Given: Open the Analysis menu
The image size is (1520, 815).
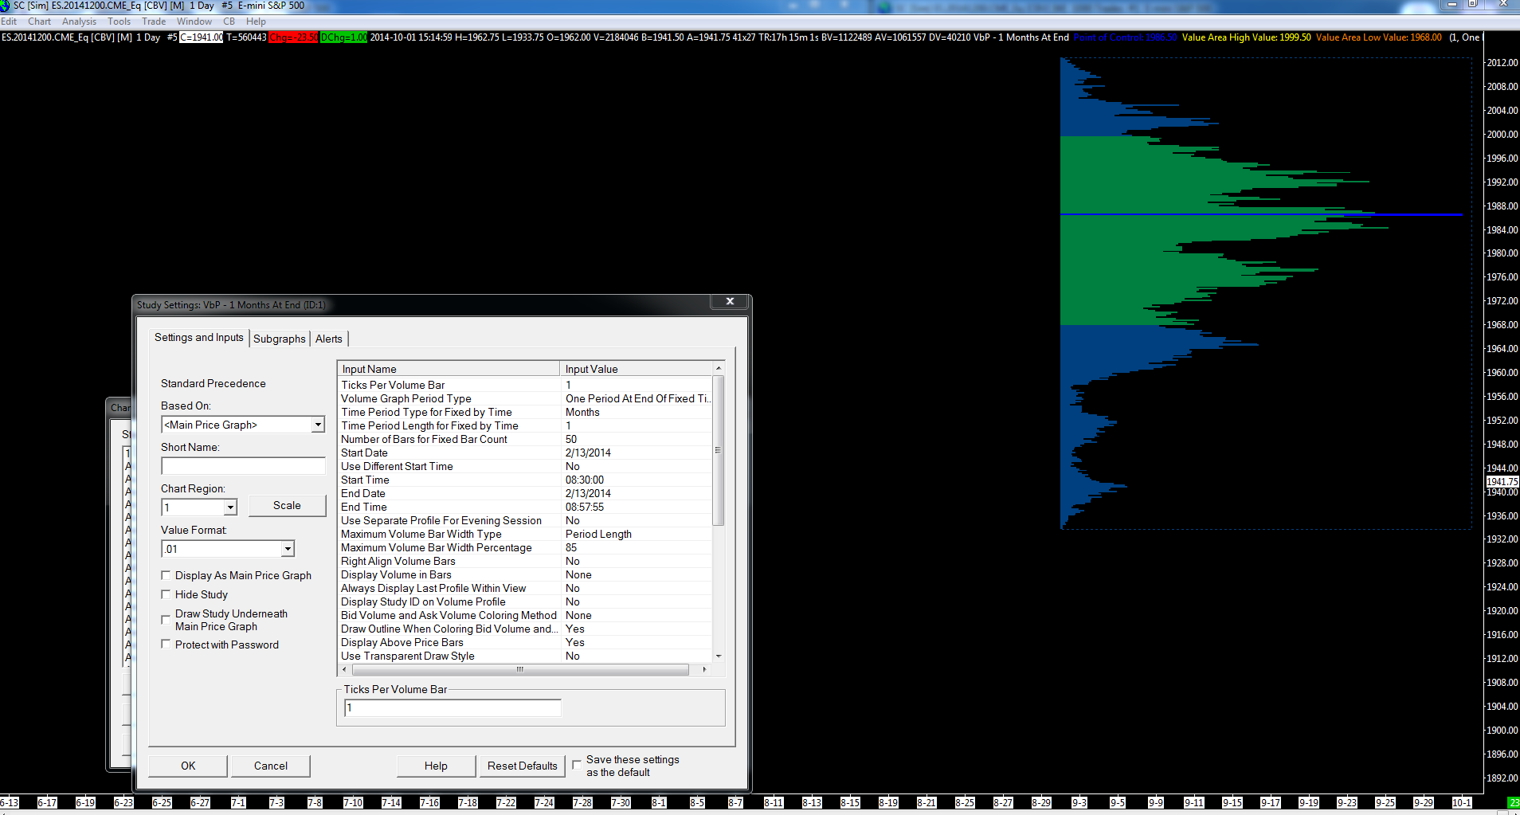Looking at the screenshot, I should coord(79,22).
